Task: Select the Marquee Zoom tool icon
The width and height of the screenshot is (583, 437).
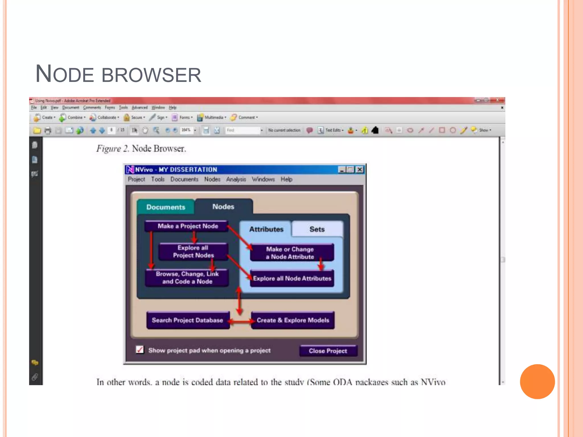Action: pyautogui.click(x=156, y=130)
